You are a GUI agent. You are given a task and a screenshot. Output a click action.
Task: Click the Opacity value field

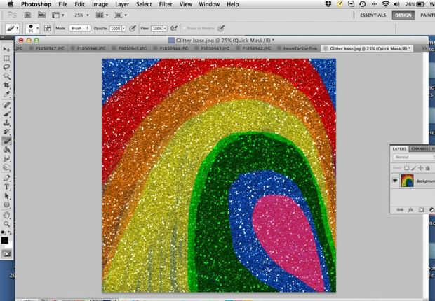pyautogui.click(x=115, y=29)
